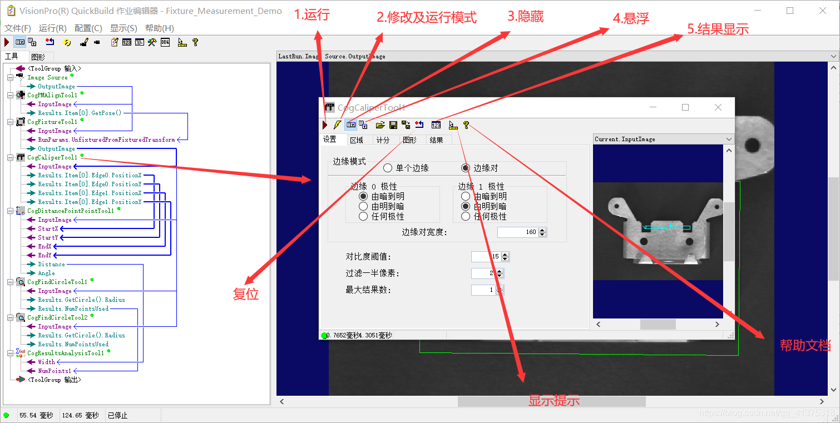Increase 对比度阈值 using its up stepper arrow

point(503,254)
